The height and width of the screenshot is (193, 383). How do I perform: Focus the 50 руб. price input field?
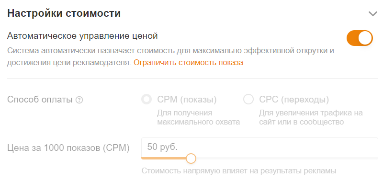tap(259, 147)
